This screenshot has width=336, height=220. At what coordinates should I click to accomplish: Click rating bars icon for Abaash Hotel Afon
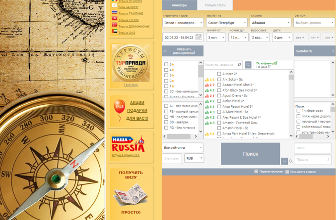207,85
